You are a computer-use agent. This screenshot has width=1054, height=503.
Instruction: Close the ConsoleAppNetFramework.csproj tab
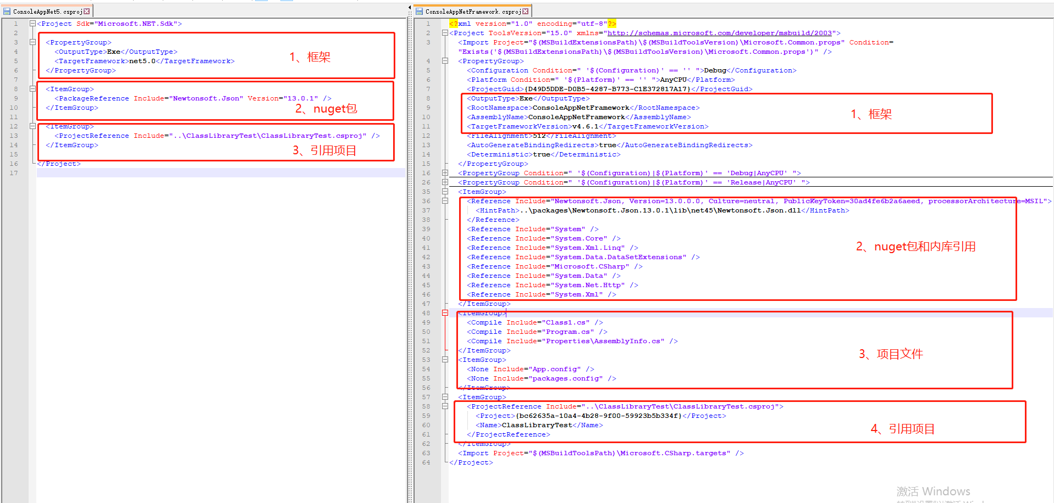[526, 12]
